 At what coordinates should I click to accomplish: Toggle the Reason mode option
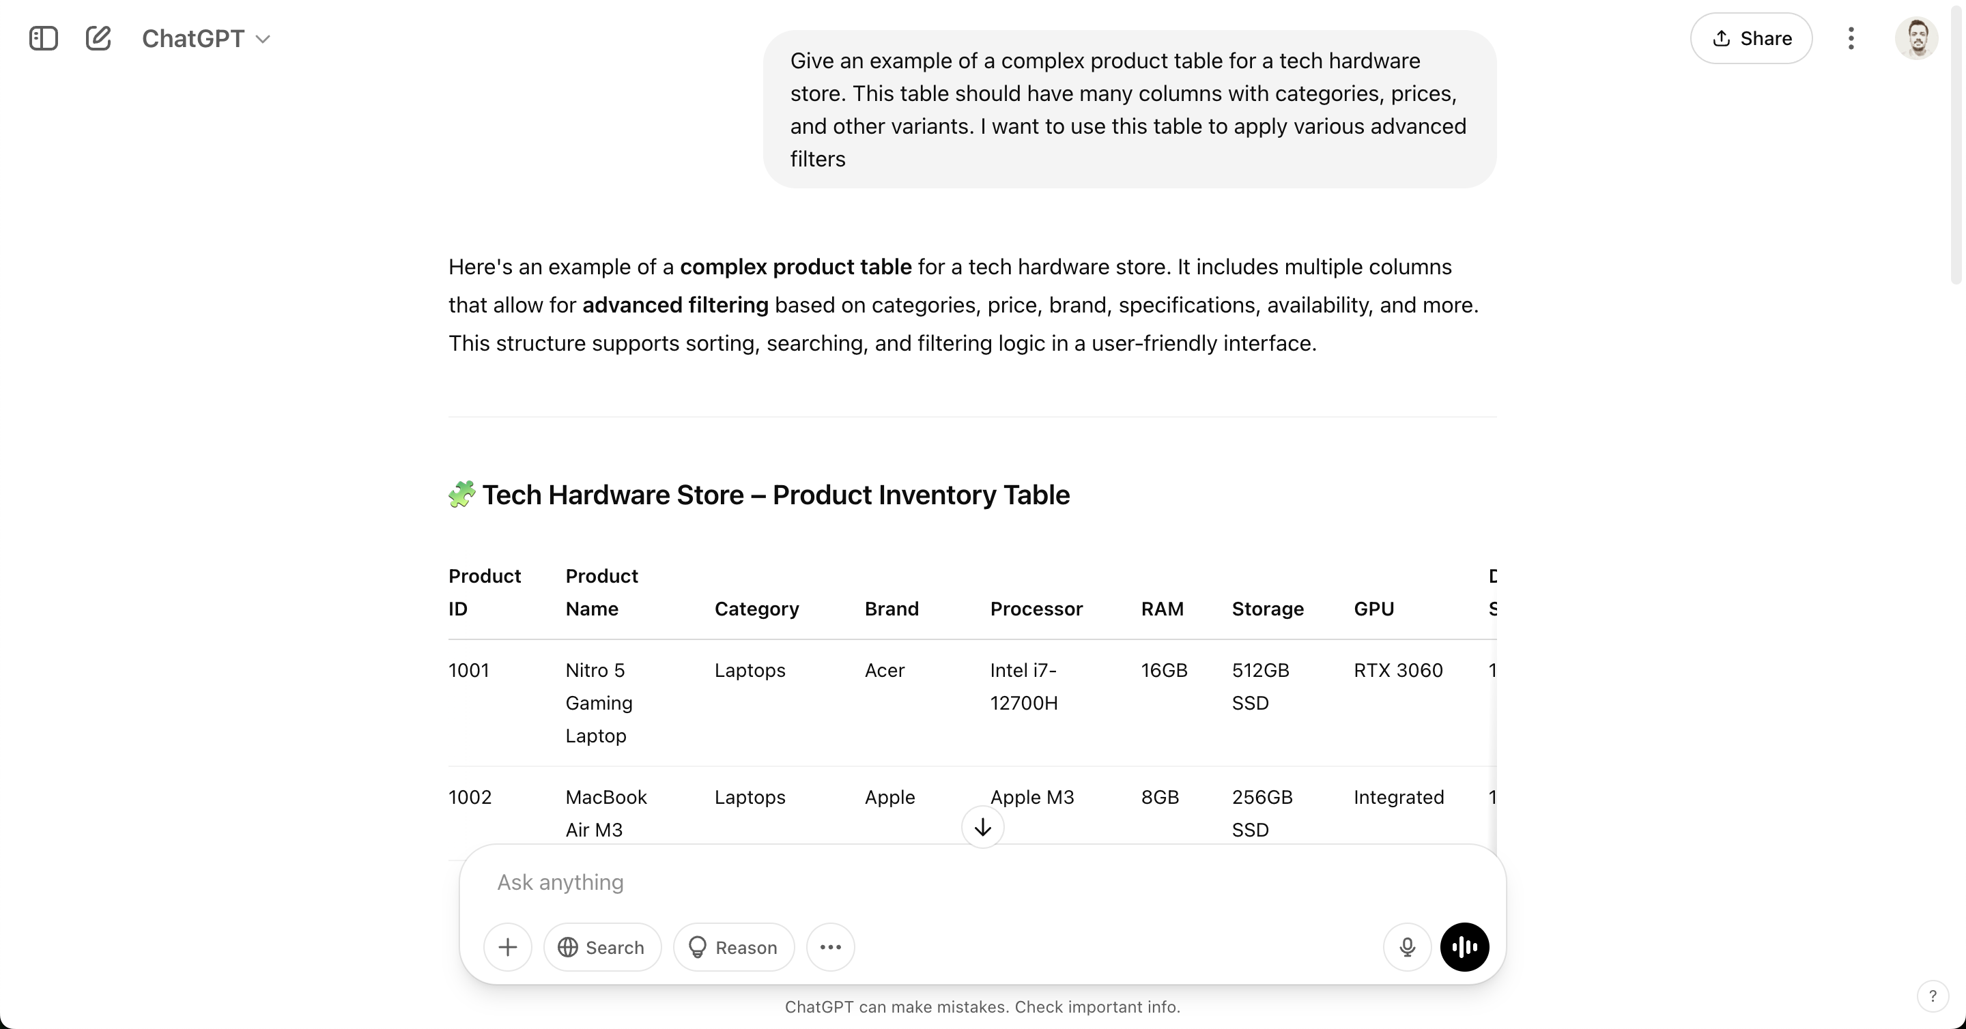pyautogui.click(x=733, y=947)
